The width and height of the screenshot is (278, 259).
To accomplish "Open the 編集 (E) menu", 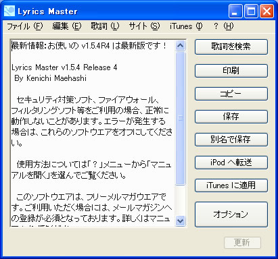I will 66,26.
